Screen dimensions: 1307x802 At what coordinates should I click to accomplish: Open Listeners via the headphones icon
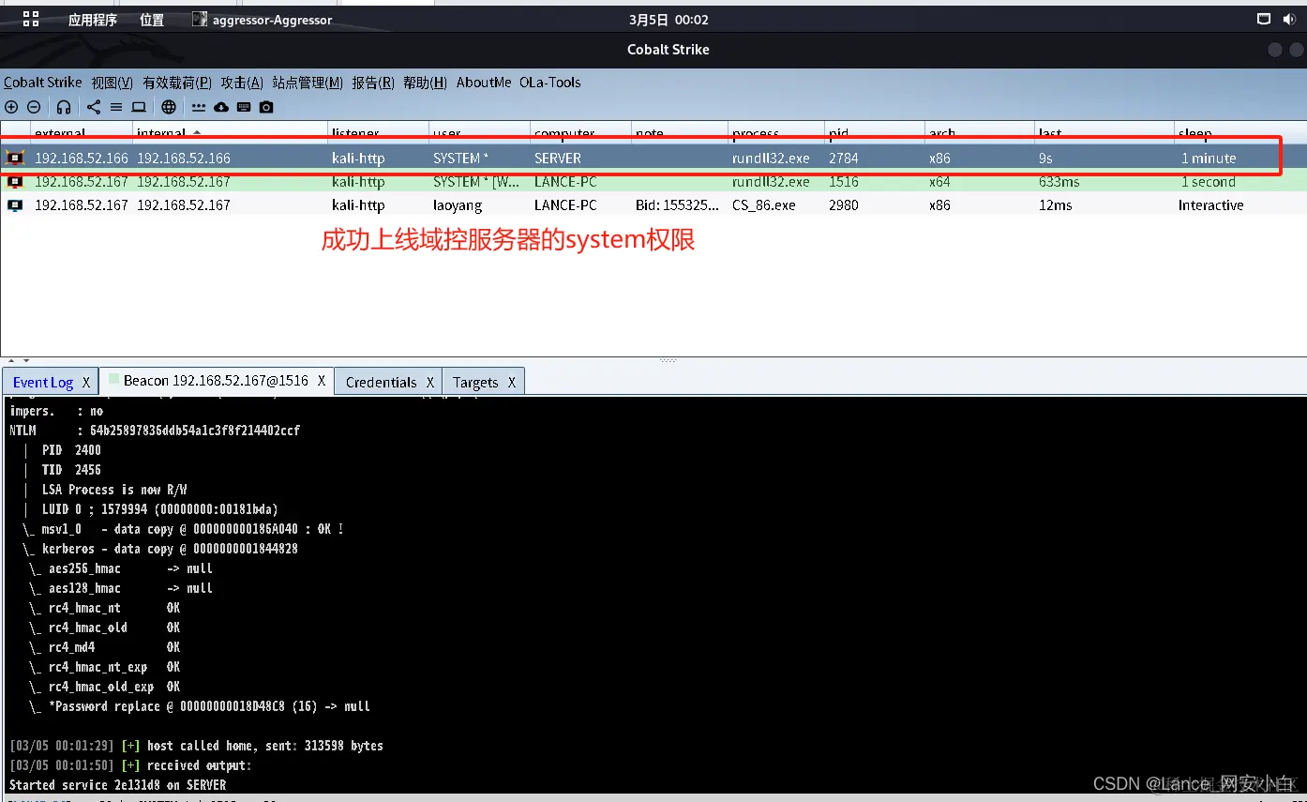click(x=64, y=107)
